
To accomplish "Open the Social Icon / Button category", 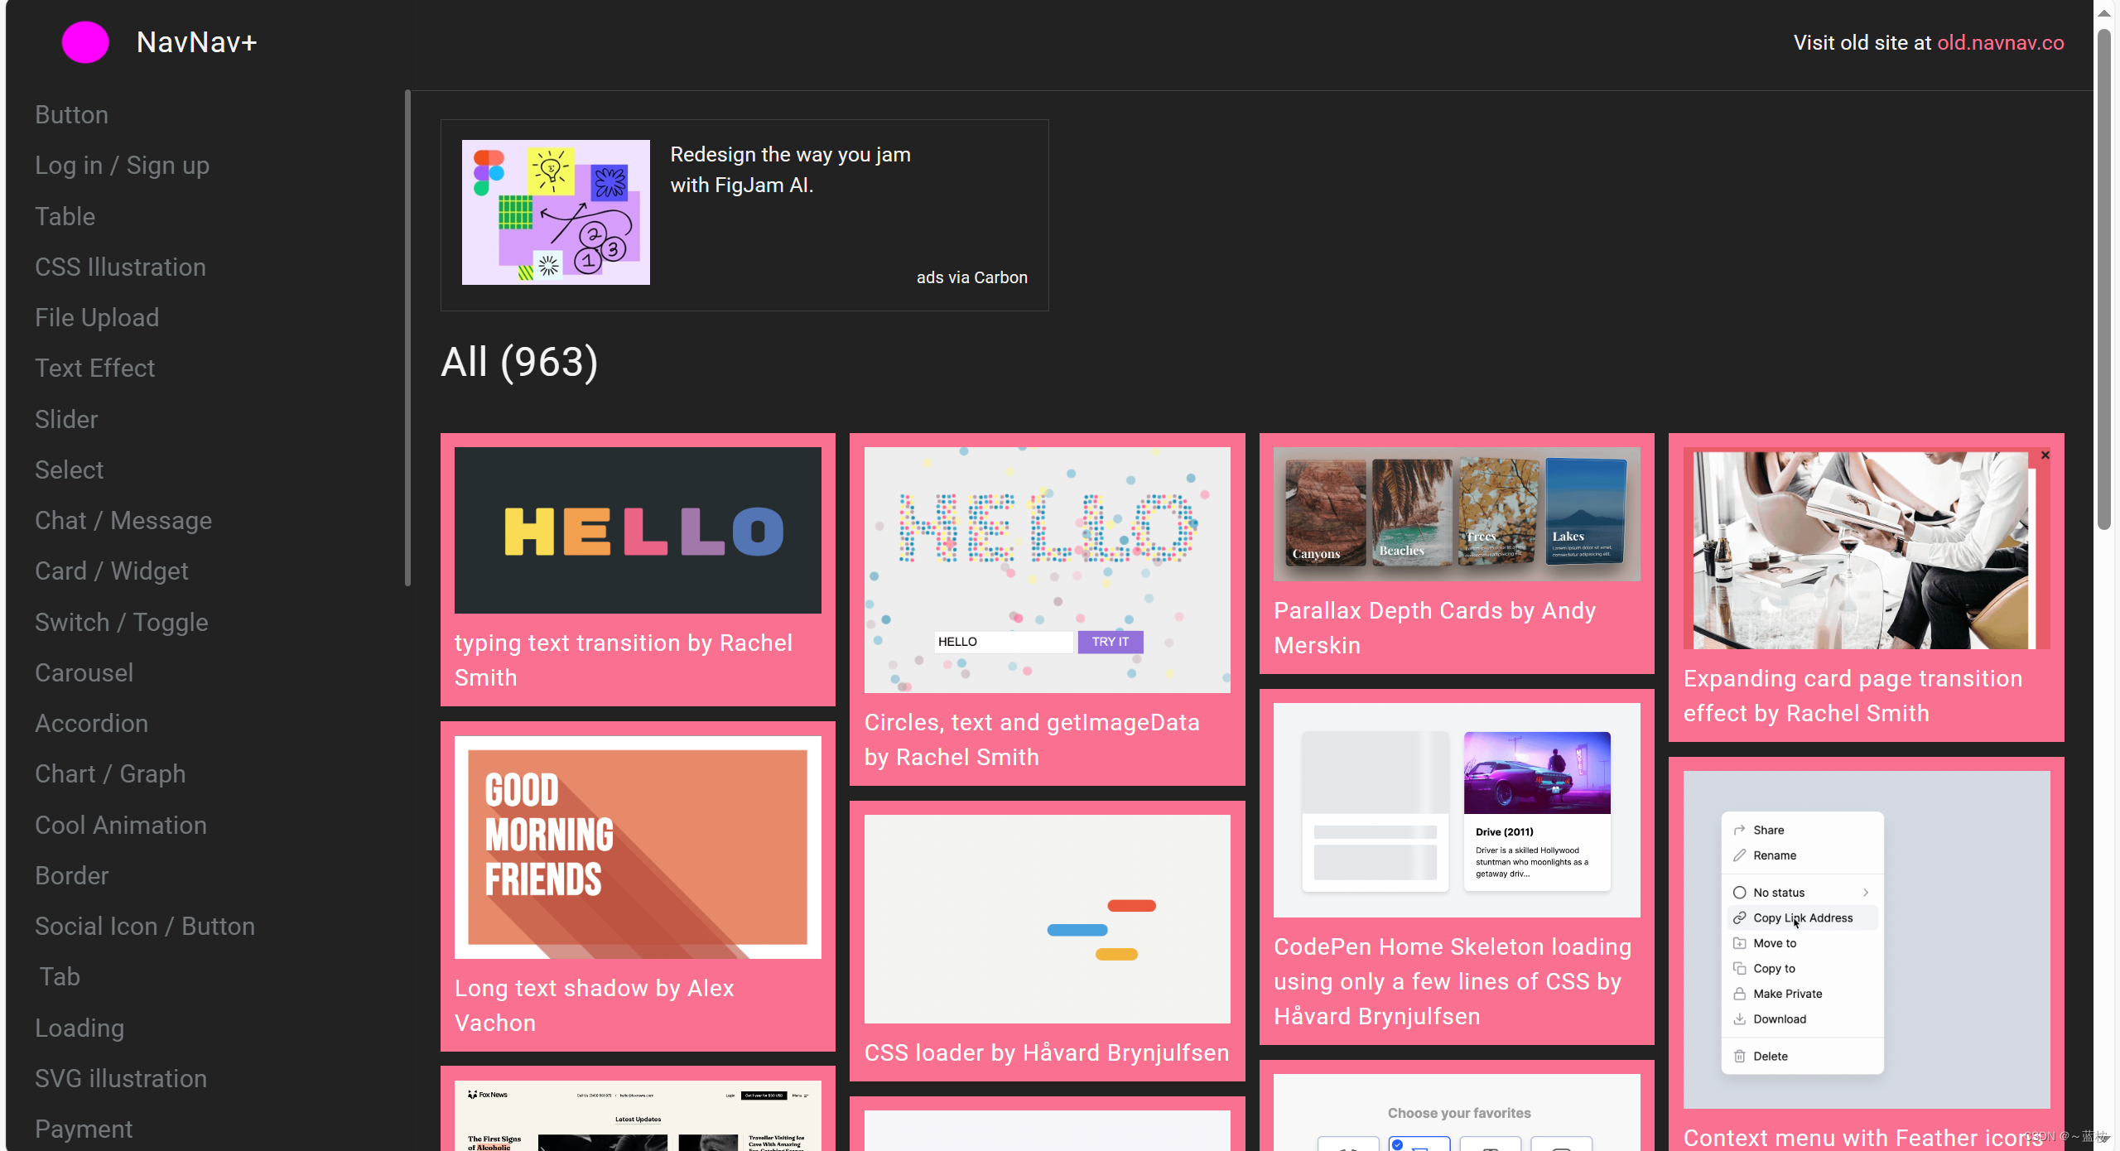I will tap(145, 926).
